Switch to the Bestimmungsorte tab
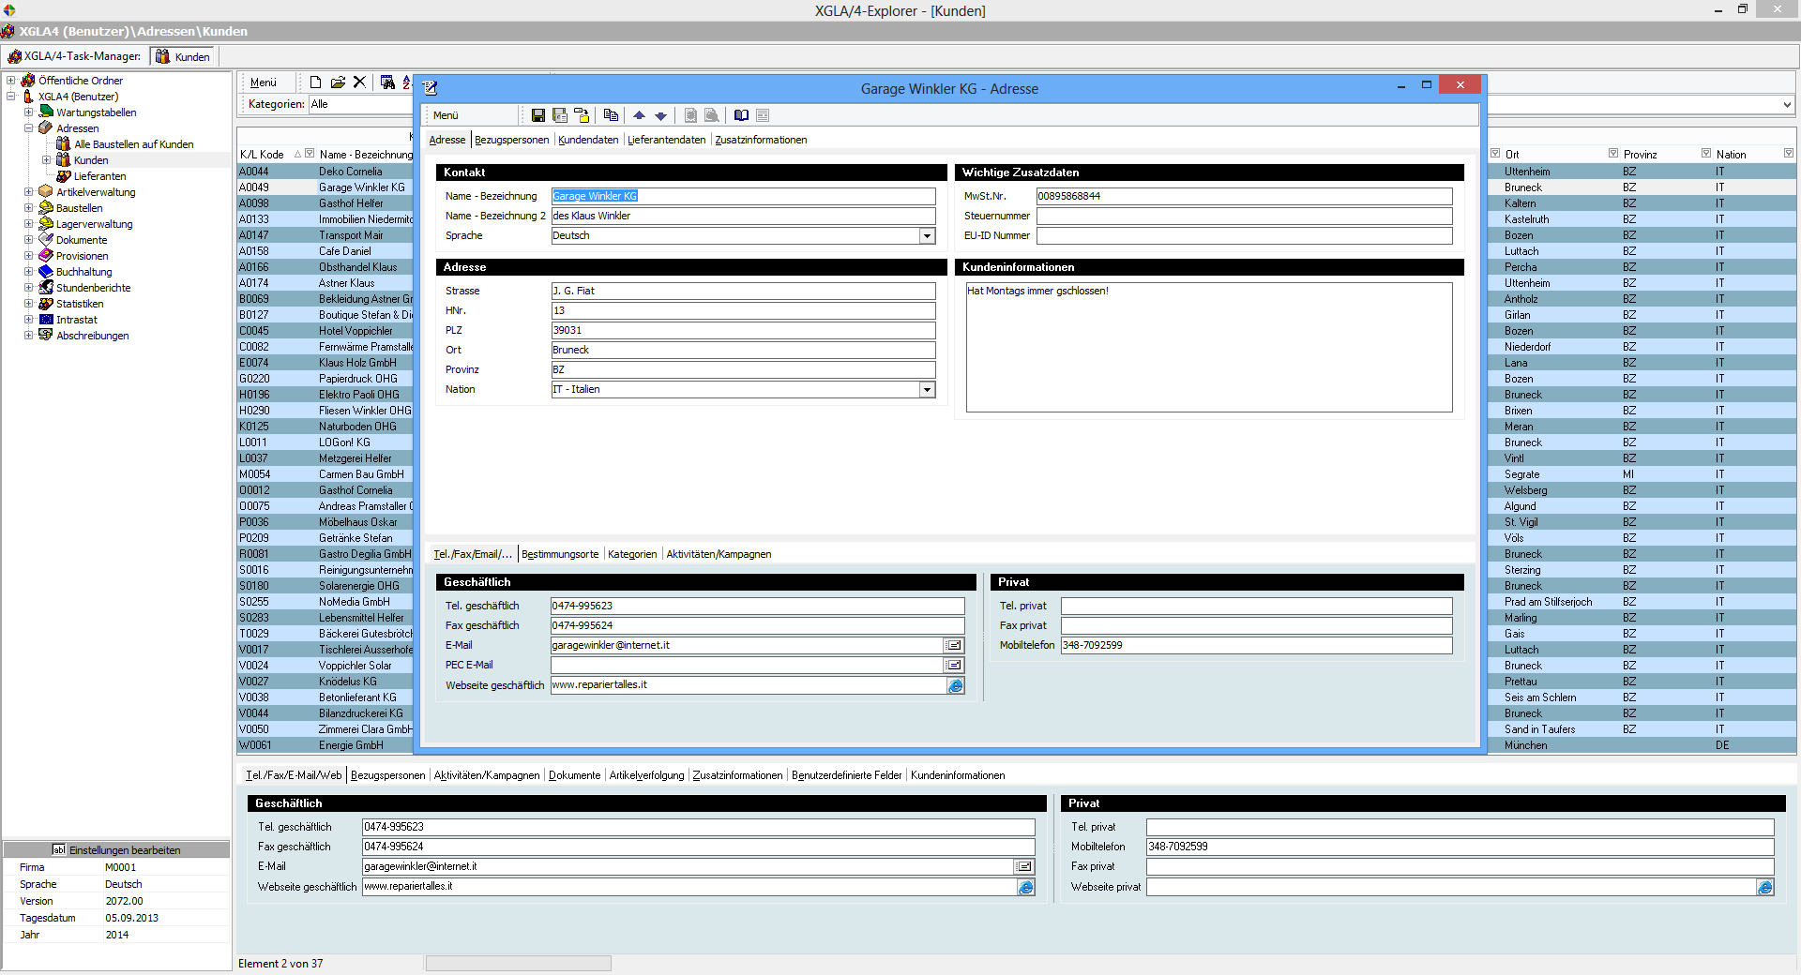Image resolution: width=1801 pixels, height=975 pixels. pyautogui.click(x=560, y=554)
